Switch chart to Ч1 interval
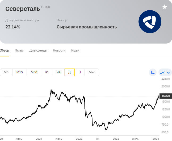The image size is (172, 141). 47,72
